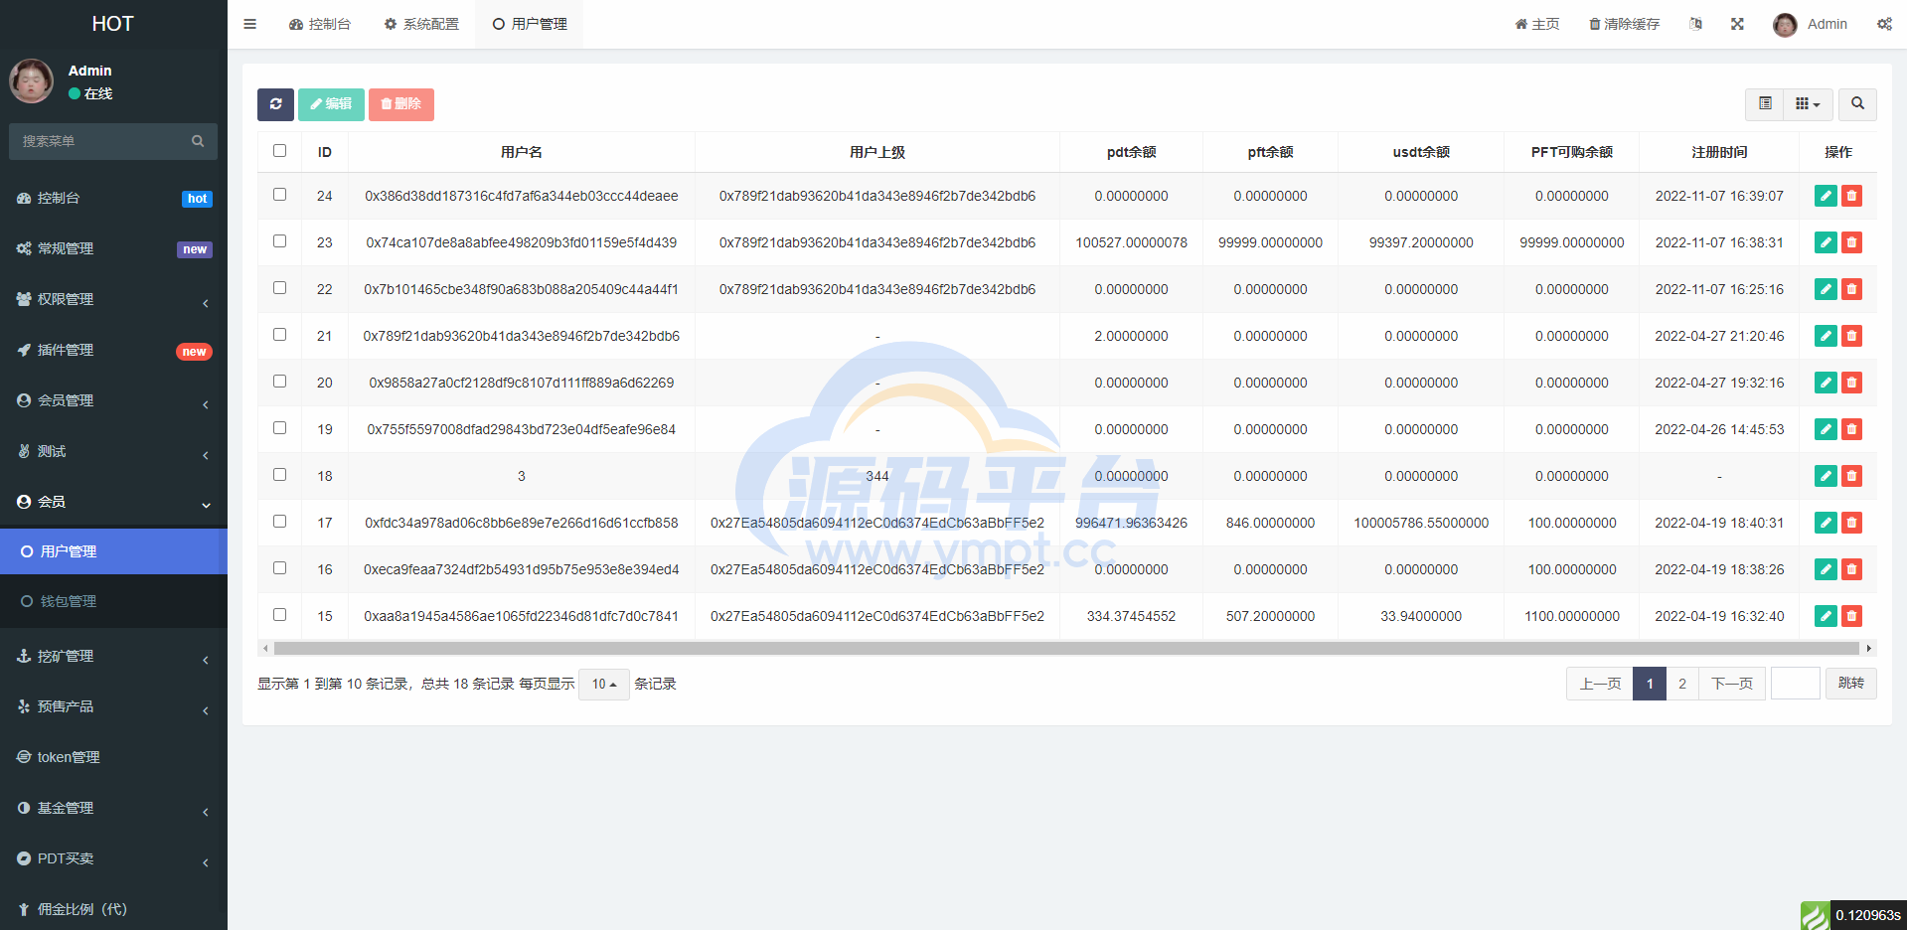Viewport: 1907px width, 930px height.
Task: Click the search icon in menu search box
Action: coord(198,141)
